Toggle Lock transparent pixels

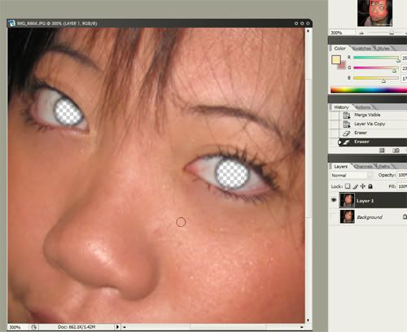(x=348, y=186)
